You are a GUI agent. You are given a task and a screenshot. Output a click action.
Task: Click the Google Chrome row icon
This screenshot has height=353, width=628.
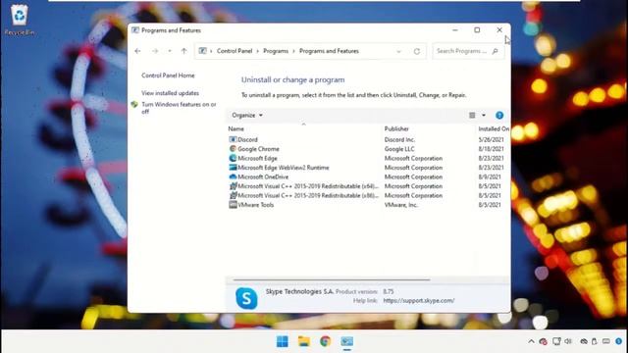tap(233, 148)
